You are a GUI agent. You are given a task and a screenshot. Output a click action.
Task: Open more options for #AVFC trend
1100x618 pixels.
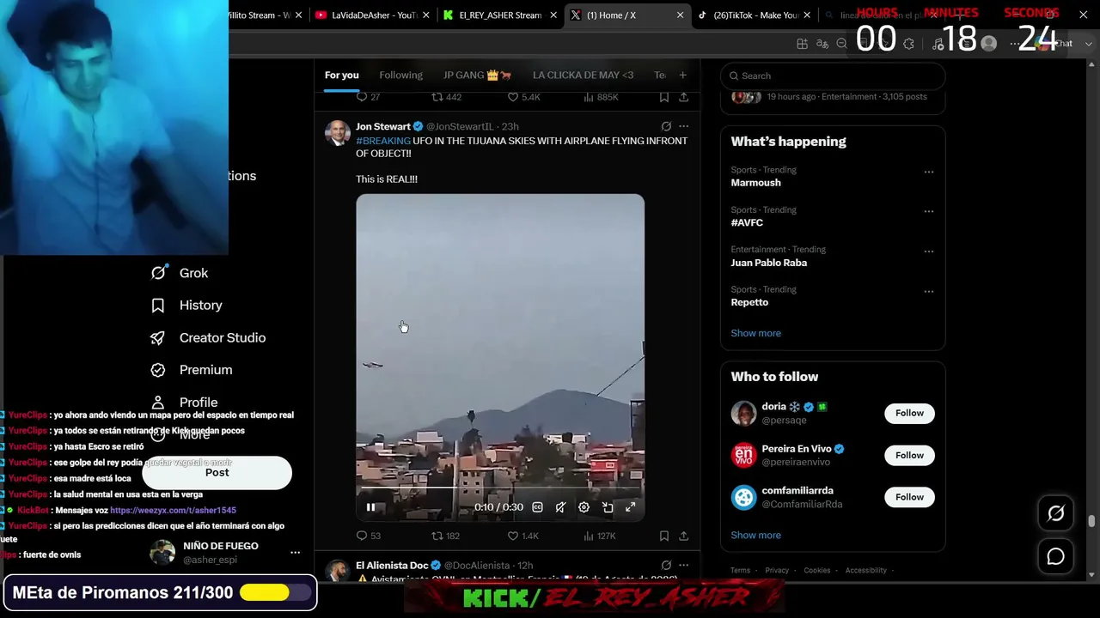click(929, 211)
